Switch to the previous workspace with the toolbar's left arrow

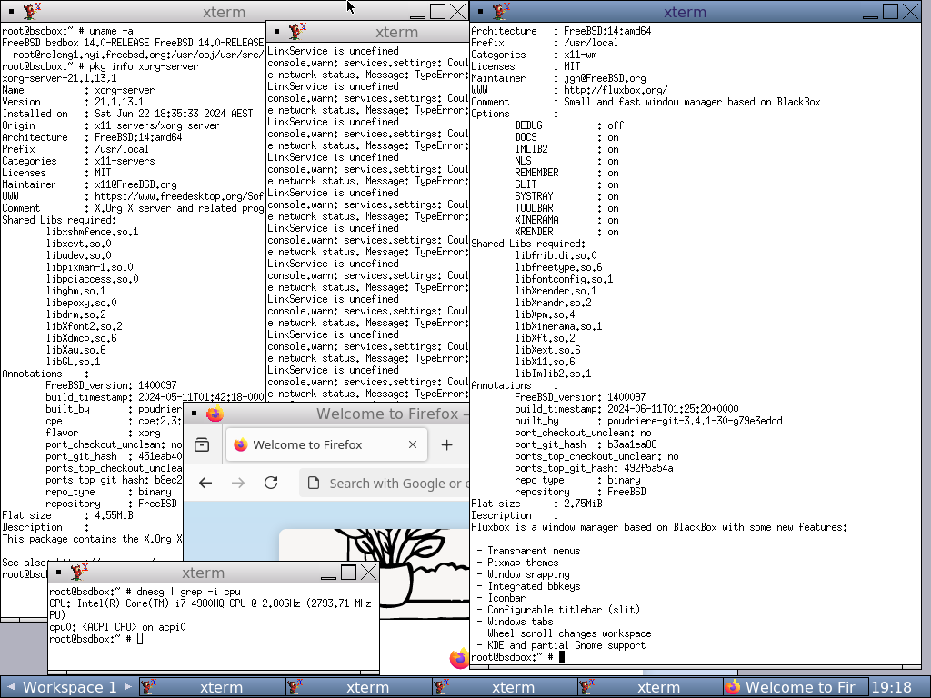(x=11, y=687)
